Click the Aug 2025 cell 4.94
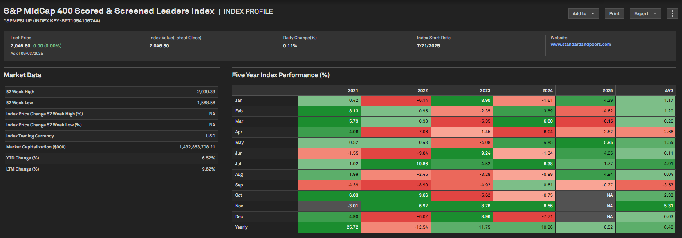The width and height of the screenshot is (682, 238). tap(586, 175)
